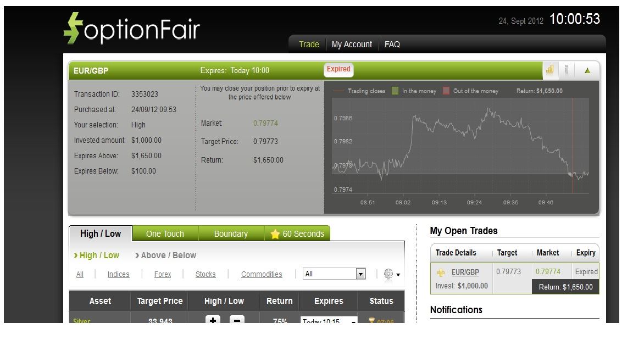Viewport: 633px width, 356px height.
Task: Click the EUR/GBP price chart
Action: pyautogui.click(x=460, y=146)
